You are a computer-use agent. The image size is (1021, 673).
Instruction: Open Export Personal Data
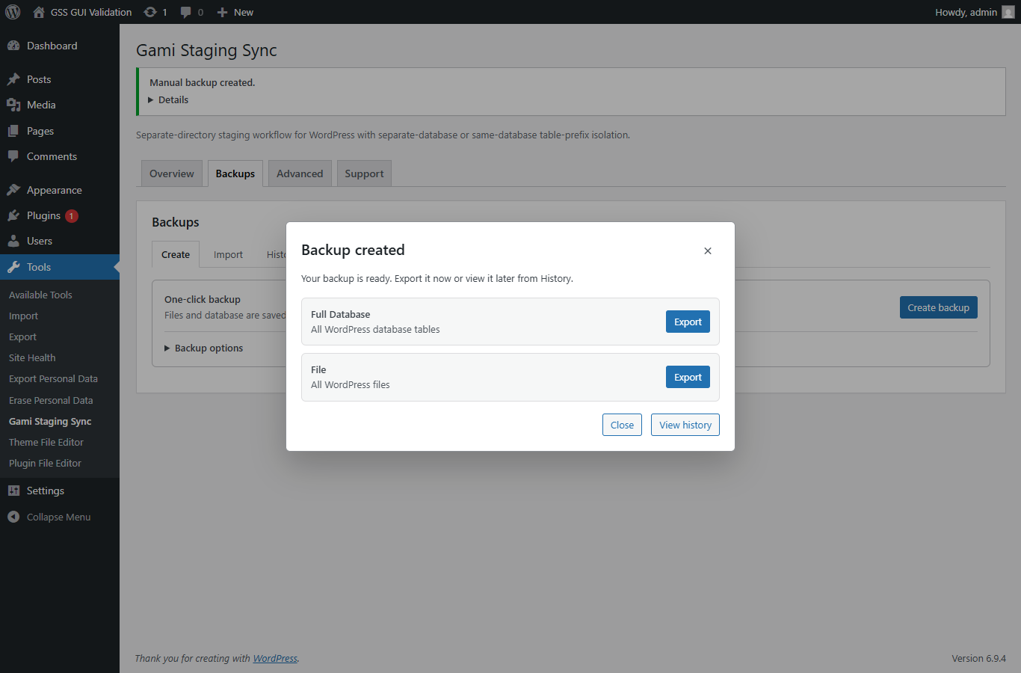(x=53, y=378)
